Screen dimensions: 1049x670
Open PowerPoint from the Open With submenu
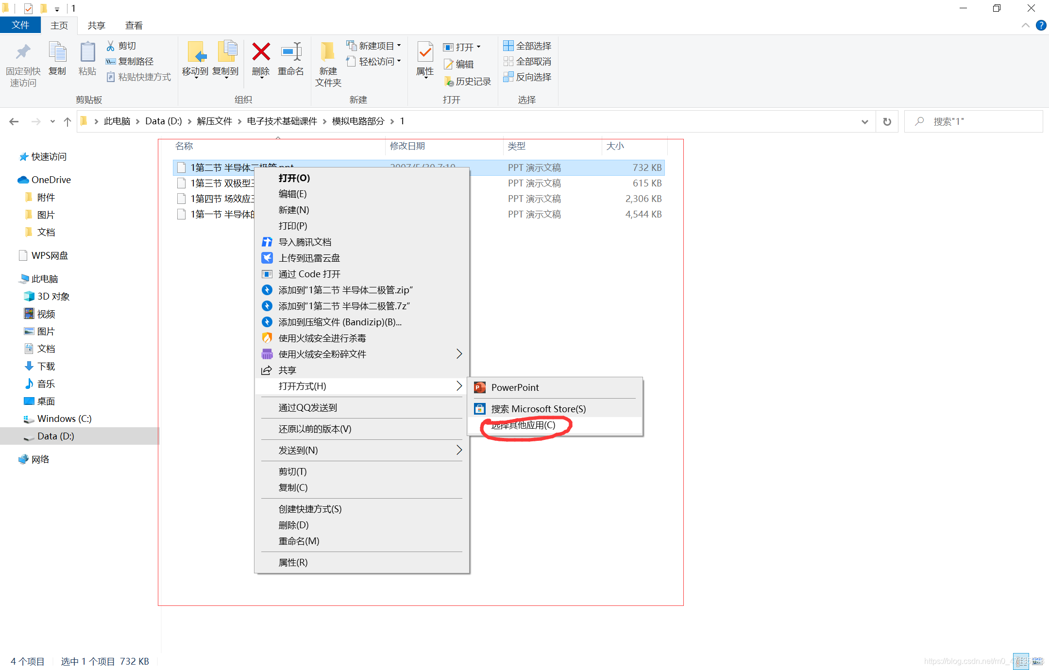[555, 387]
